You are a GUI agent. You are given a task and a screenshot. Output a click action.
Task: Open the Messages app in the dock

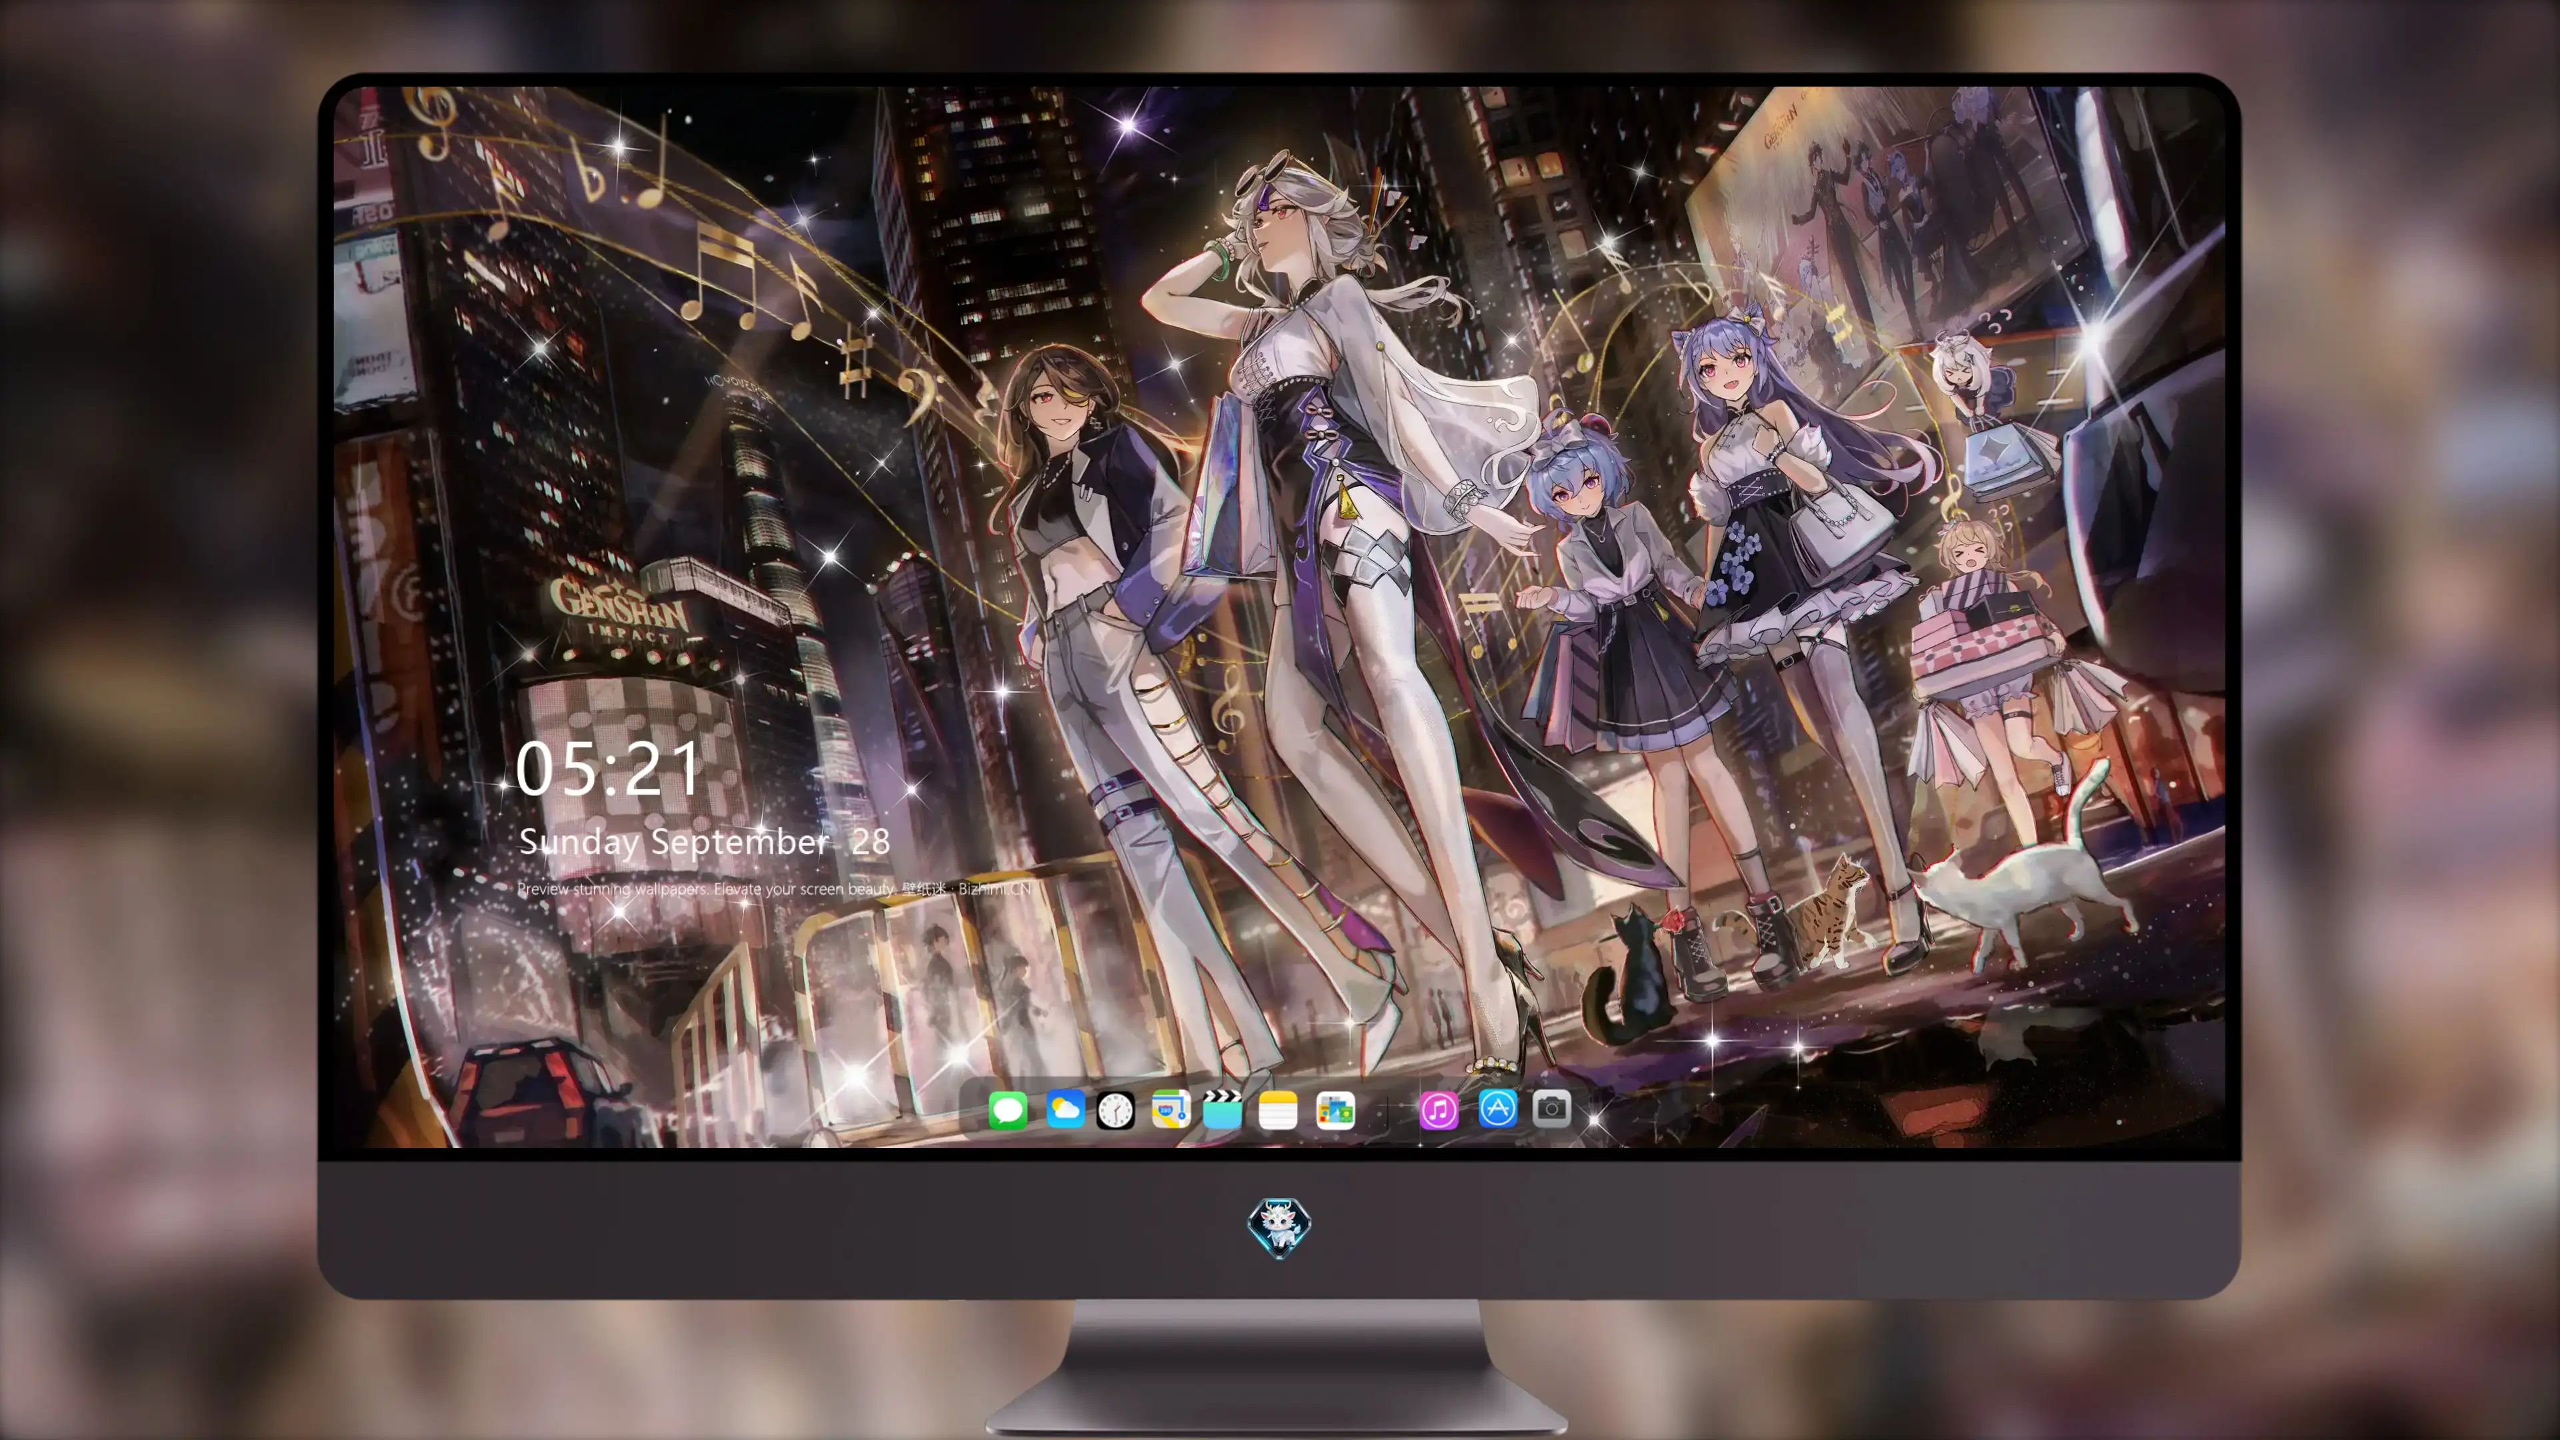(x=1008, y=1109)
